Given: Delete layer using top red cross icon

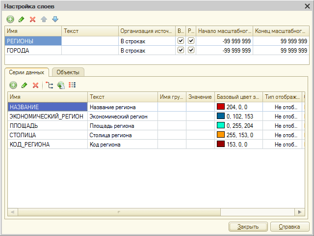Looking at the screenshot, I should (33, 19).
